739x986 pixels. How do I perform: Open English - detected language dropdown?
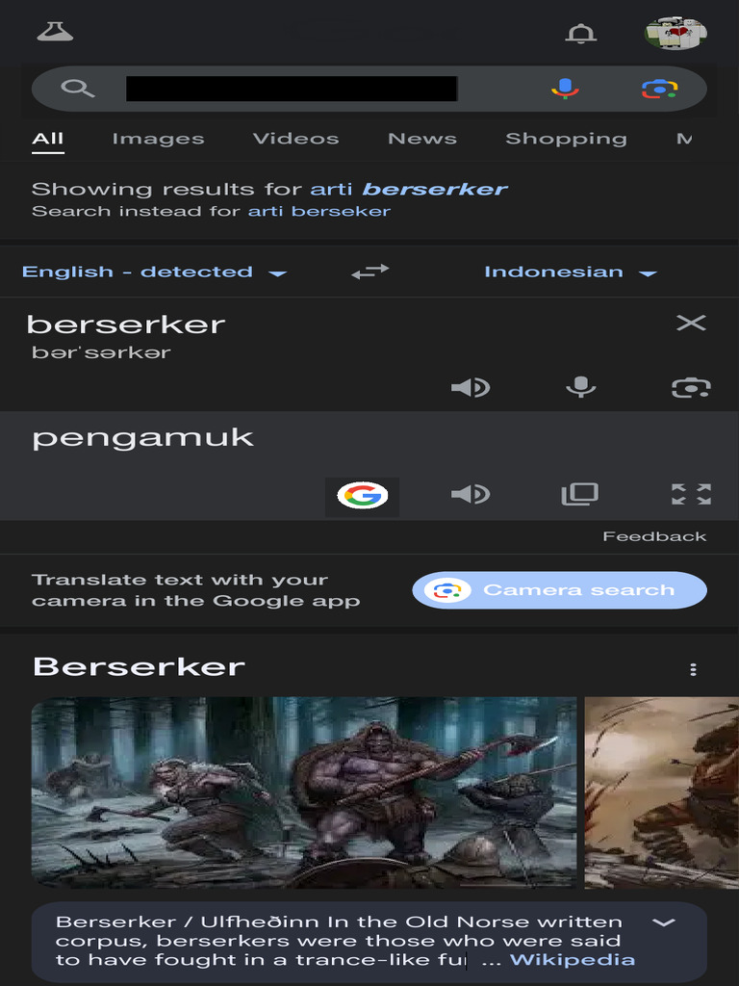[155, 272]
